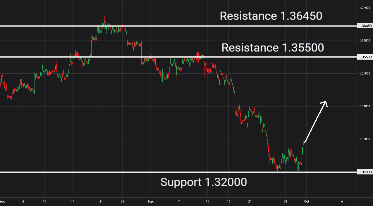Viewport: 373px width, 206px height.
Task: Select the white upward arrow head
Action: tap(324, 104)
